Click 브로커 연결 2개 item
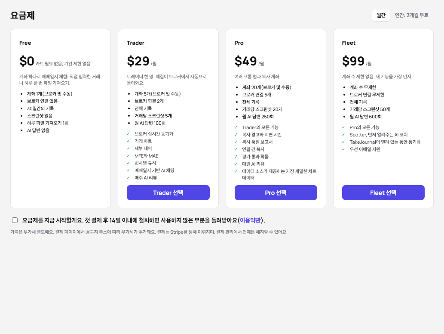 pos(149,101)
